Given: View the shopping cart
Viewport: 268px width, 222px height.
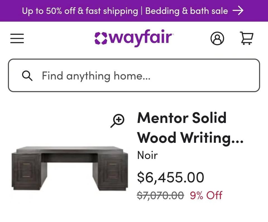Looking at the screenshot, I should [247, 39].
